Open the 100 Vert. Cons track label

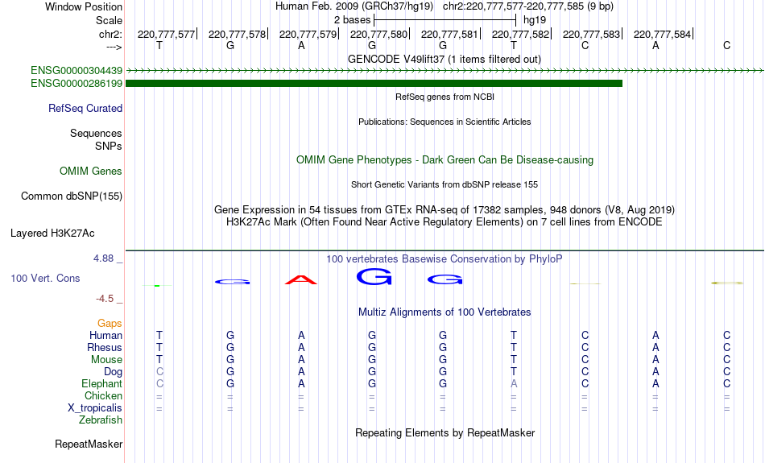[x=45, y=278]
